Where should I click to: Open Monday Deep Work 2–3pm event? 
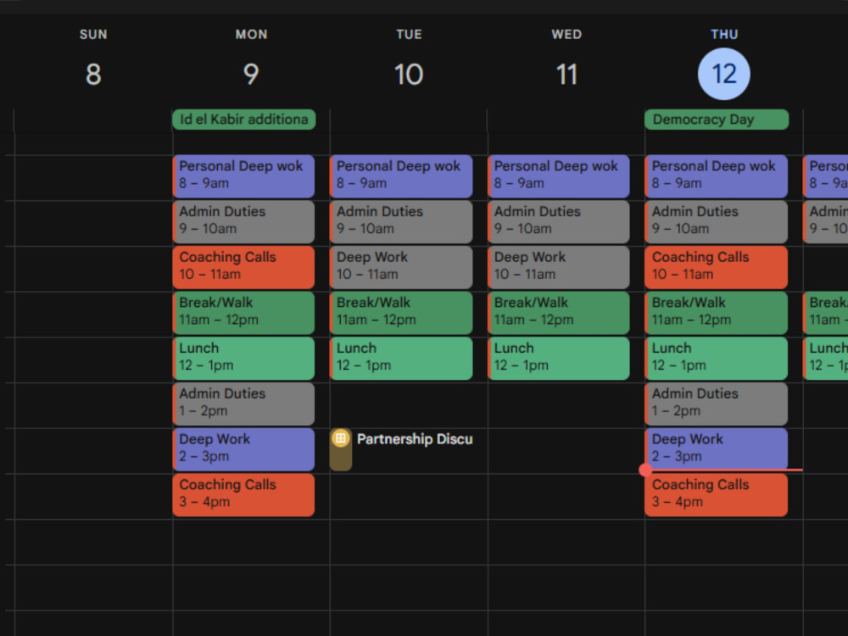[243, 449]
